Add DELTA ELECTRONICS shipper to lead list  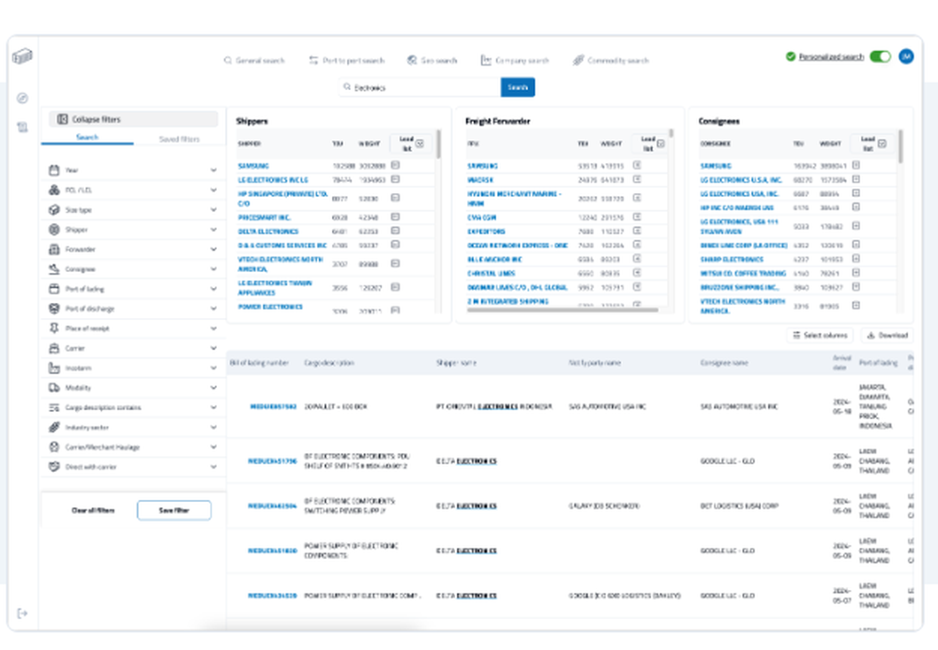tap(396, 231)
